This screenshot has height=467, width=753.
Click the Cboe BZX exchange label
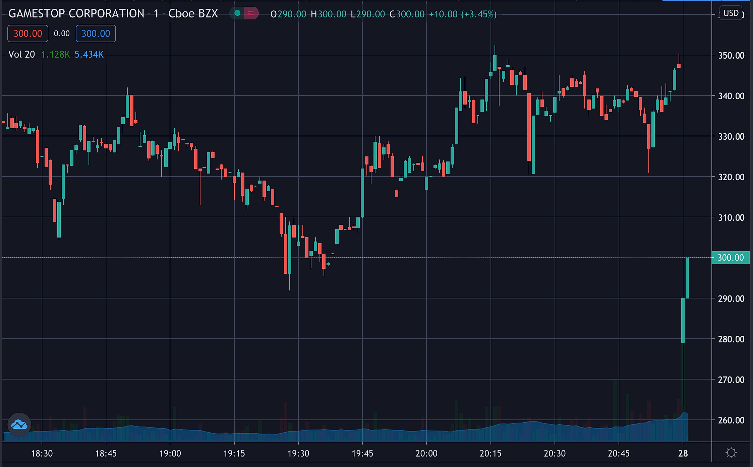pyautogui.click(x=193, y=14)
